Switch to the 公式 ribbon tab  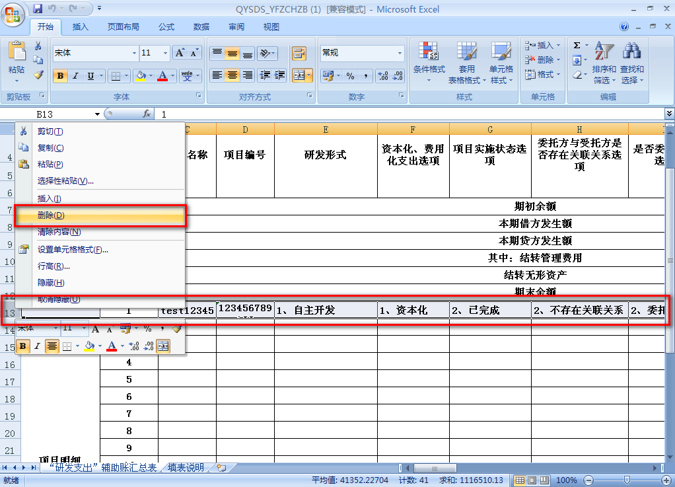166,26
